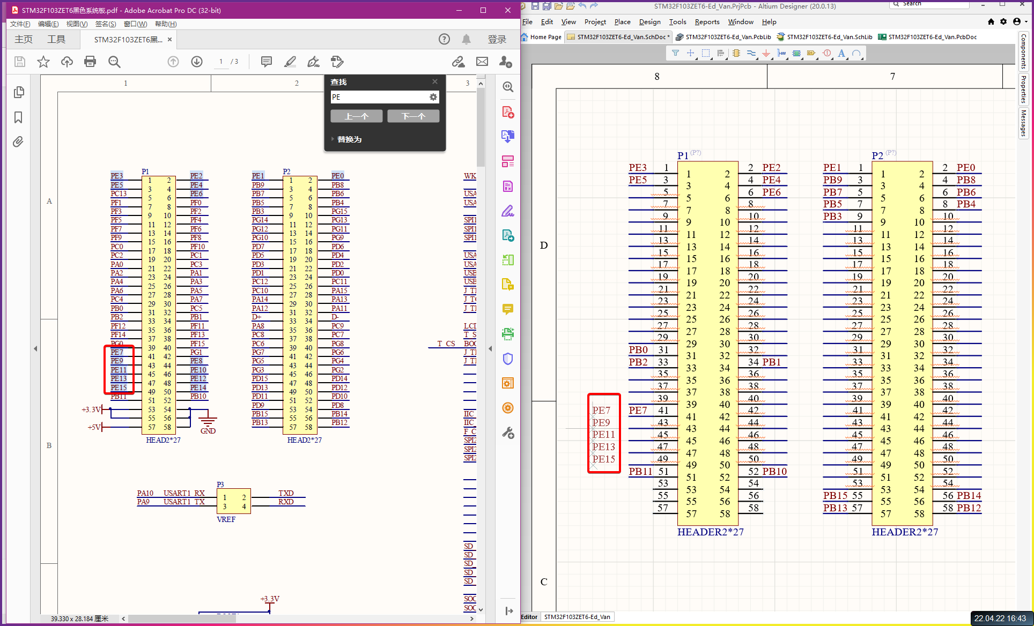
Task: Click 下一个 to find next match
Action: (413, 116)
